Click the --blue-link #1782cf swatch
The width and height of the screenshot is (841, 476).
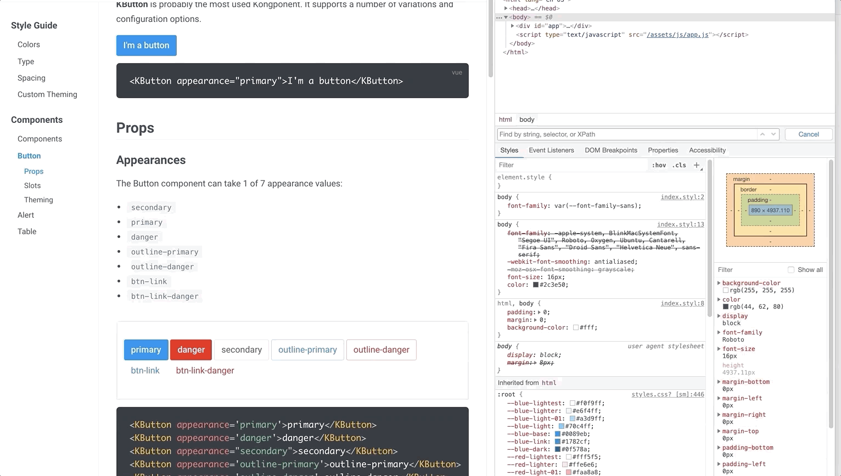coord(558,442)
